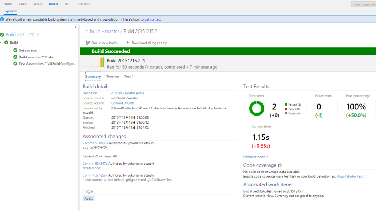Open definition link ci build - master (edit)
This screenshot has height=211, width=376.
point(127,93)
